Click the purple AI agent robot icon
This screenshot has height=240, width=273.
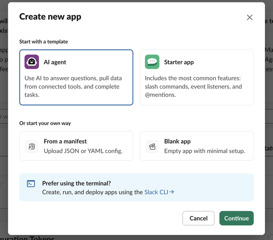pyautogui.click(x=32, y=62)
